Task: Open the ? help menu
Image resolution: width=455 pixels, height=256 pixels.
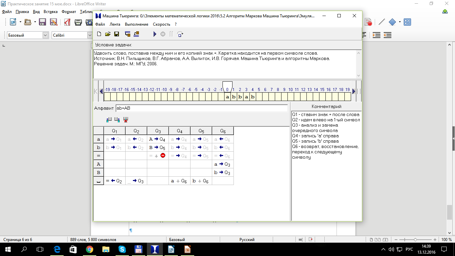Action: point(176,24)
